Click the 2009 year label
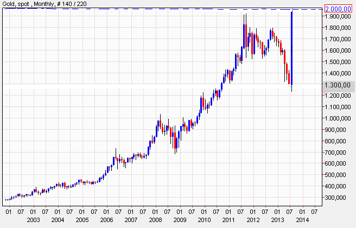 click(180, 220)
